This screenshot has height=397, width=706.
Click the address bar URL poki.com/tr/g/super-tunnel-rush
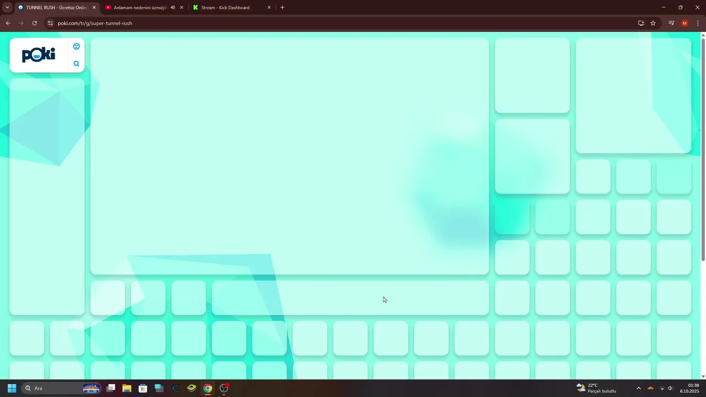coord(95,23)
